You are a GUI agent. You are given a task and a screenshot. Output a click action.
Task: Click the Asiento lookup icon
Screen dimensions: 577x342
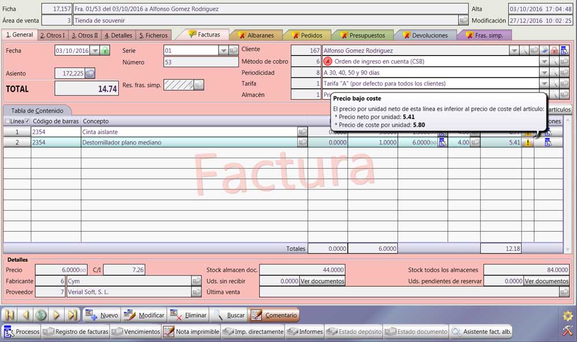(x=90, y=73)
